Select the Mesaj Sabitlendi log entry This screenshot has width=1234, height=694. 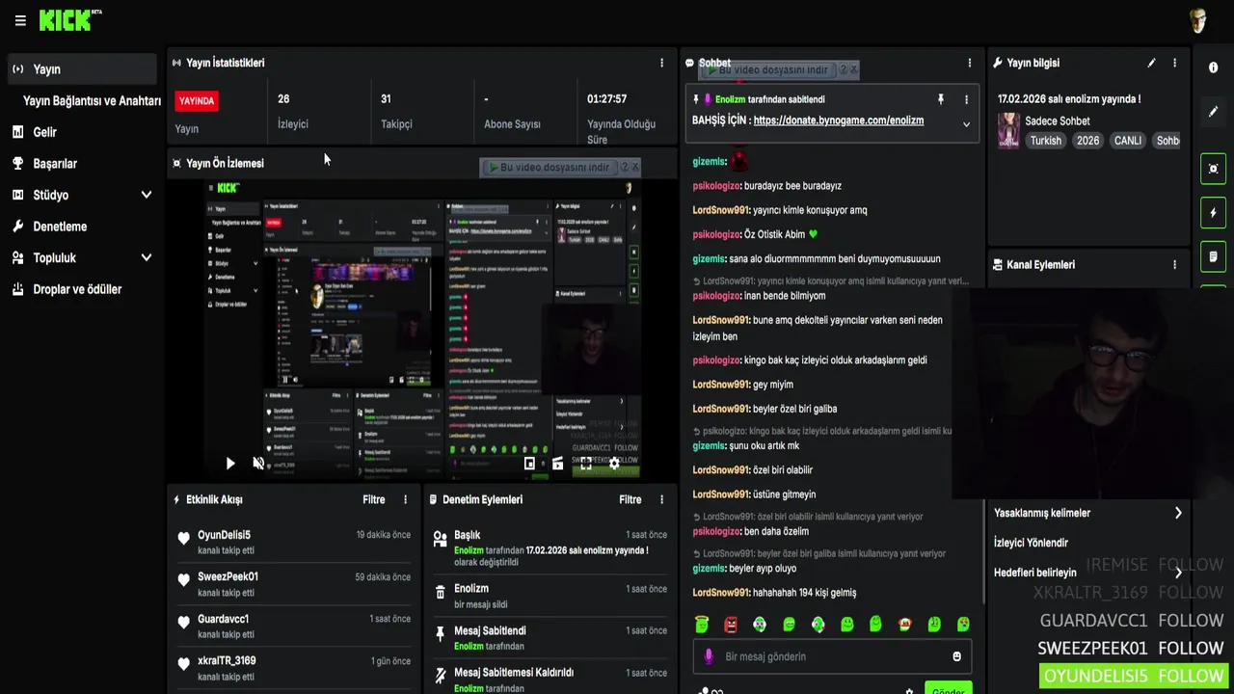pos(550,637)
